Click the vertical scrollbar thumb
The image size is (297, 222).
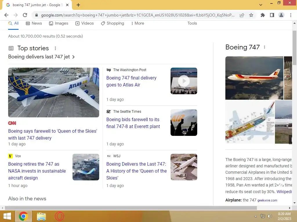point(294,48)
